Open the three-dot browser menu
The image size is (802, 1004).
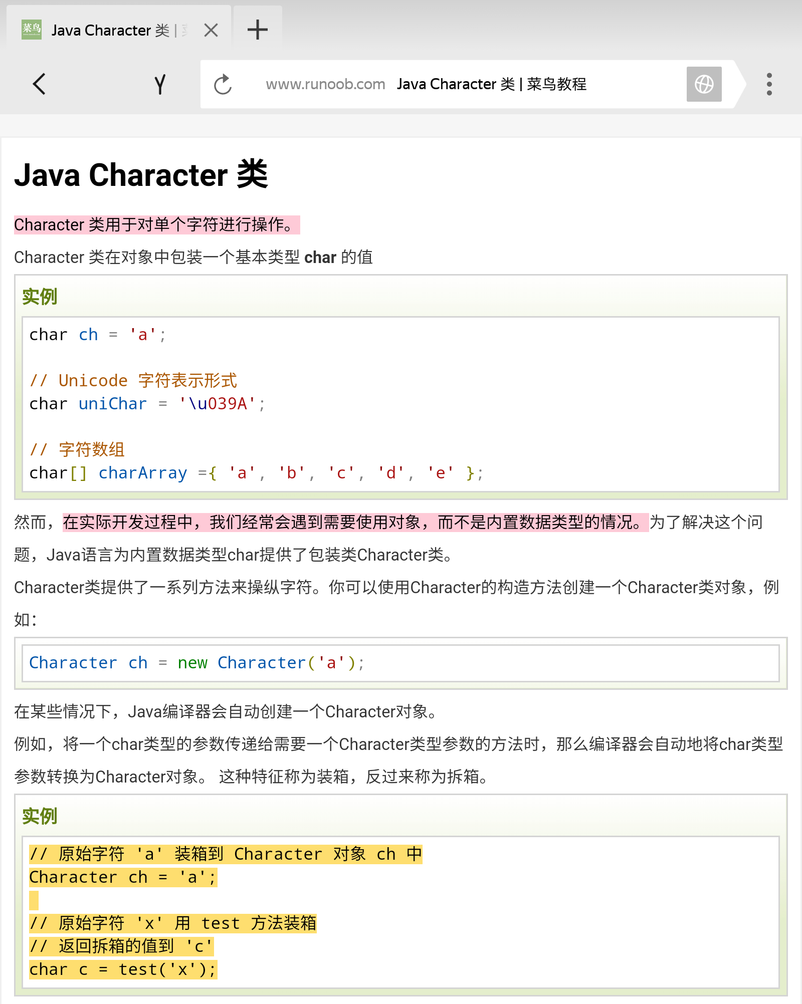(x=769, y=84)
